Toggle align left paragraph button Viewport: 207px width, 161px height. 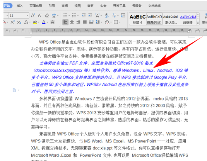[65, 22]
